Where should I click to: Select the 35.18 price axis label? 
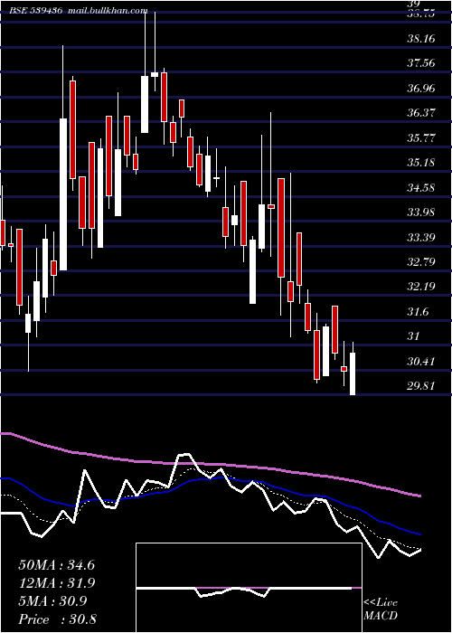click(421, 162)
